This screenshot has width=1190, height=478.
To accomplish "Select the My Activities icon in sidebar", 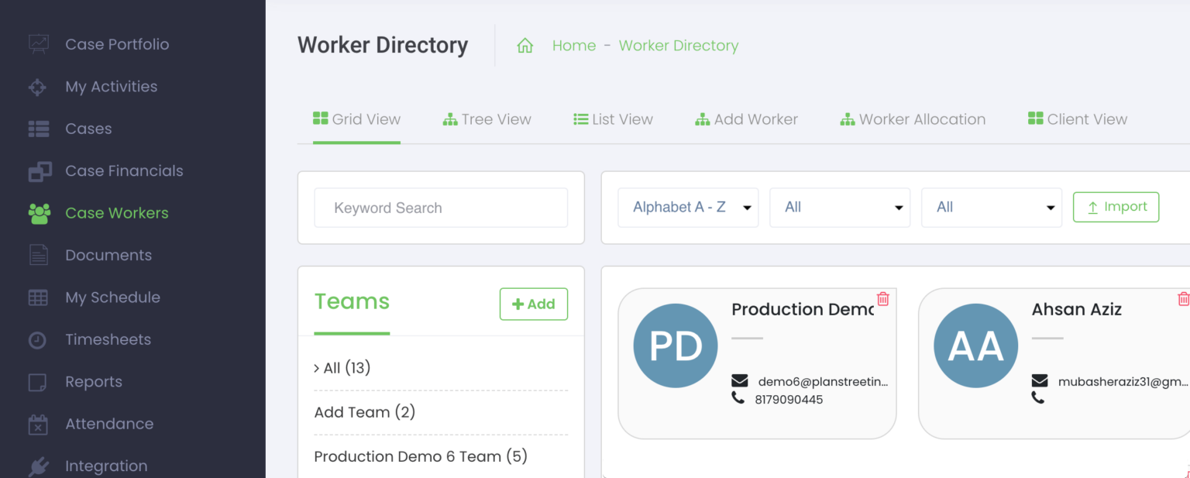I will tap(36, 86).
